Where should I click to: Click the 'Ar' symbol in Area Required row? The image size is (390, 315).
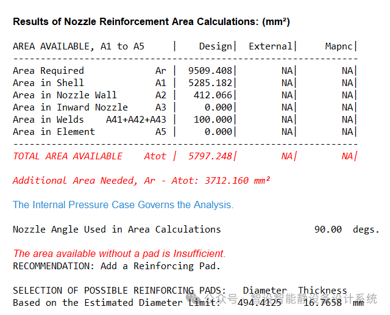click(x=161, y=71)
